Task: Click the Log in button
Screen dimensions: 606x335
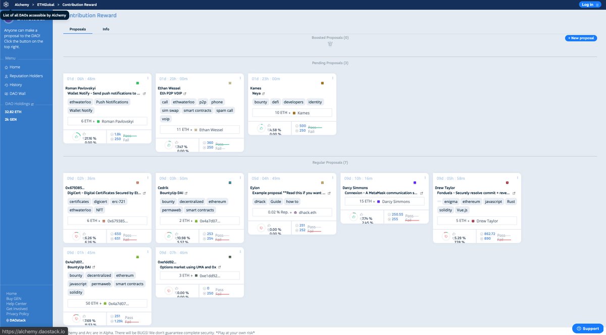Action: point(590,5)
